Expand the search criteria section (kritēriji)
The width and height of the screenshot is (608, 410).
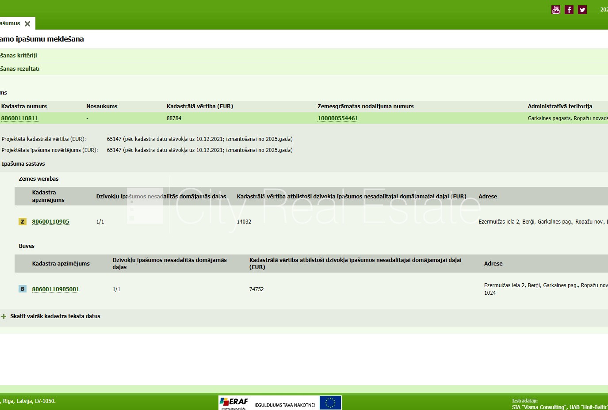click(x=19, y=56)
